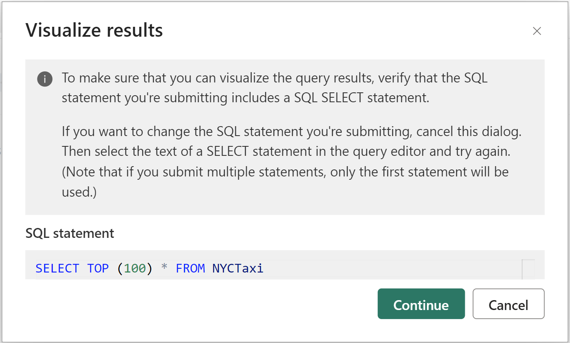This screenshot has height=343, width=570.
Task: Click the Visualize results dialog title
Action: (94, 31)
